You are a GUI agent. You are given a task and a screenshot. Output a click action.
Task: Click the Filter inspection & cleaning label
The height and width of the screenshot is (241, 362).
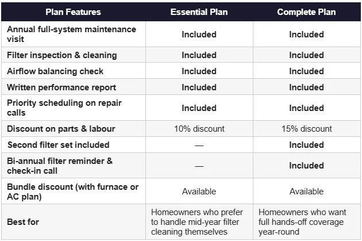[62, 55]
